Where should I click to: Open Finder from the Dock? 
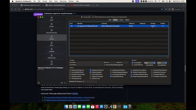[x=66, y=107]
